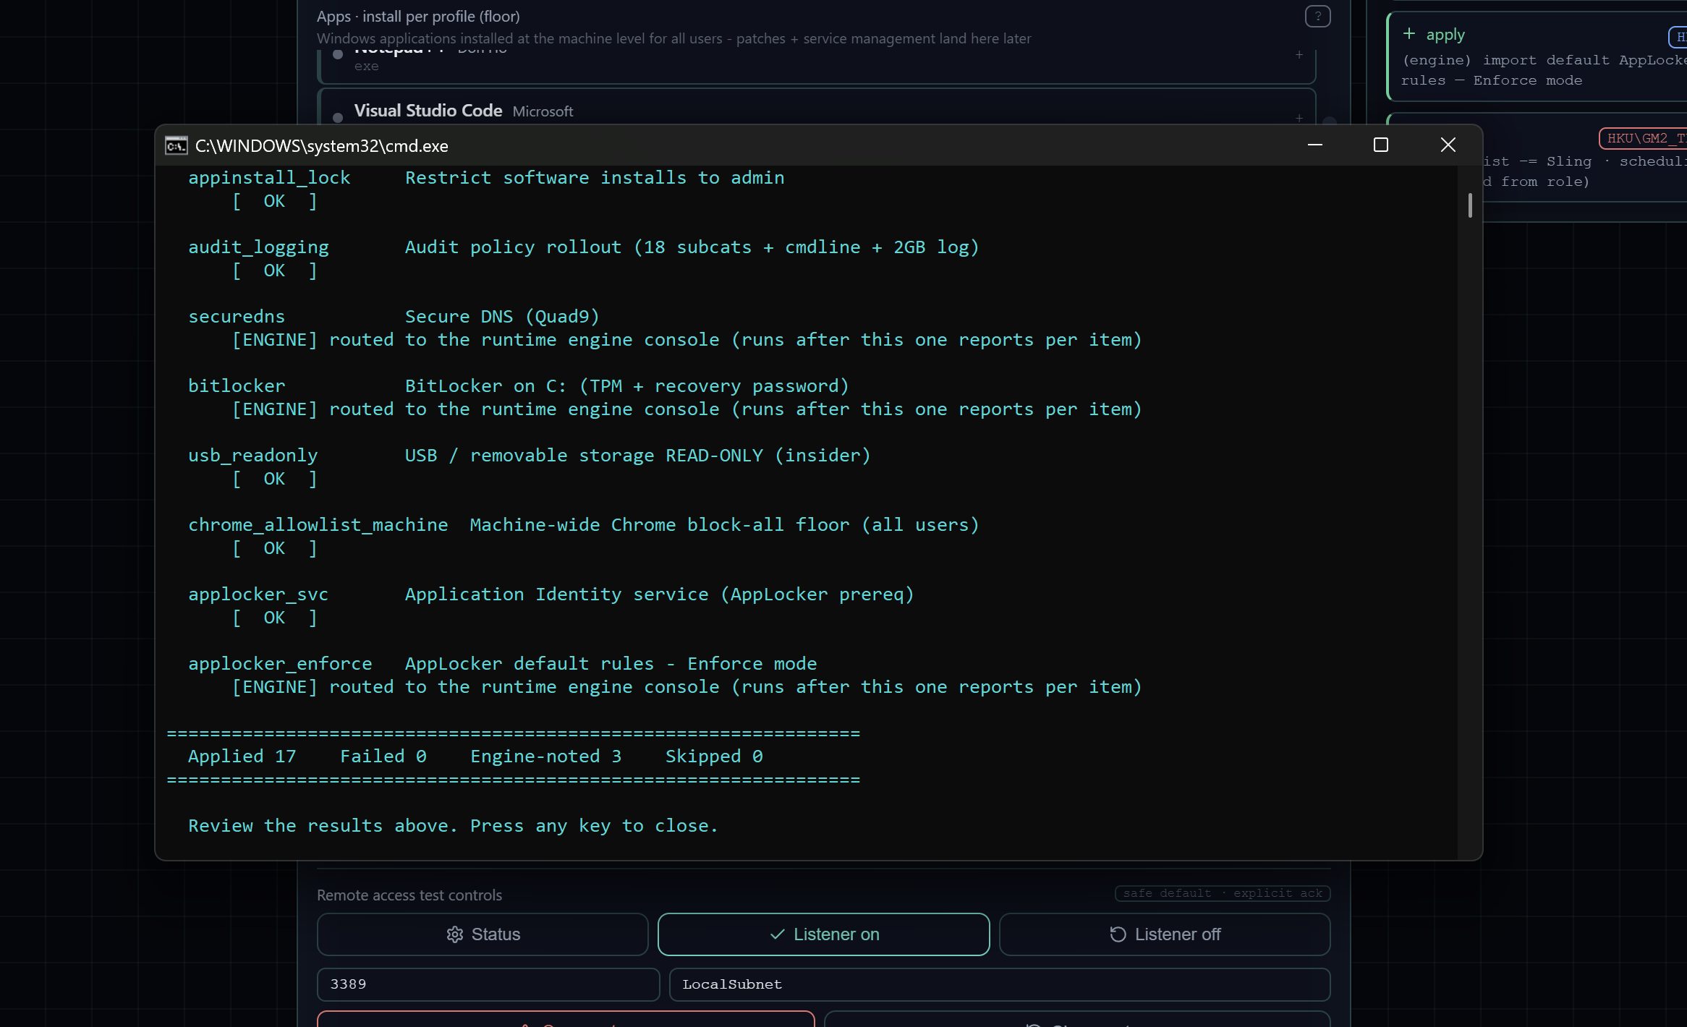Click the checkmark icon in Listener on
The image size is (1687, 1027).
pos(777,934)
